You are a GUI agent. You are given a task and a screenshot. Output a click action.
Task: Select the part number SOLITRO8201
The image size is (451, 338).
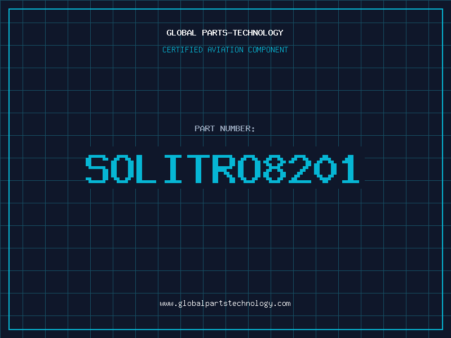[222, 169]
